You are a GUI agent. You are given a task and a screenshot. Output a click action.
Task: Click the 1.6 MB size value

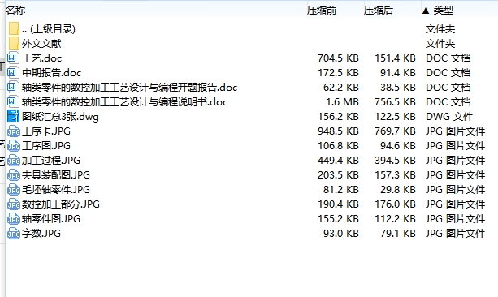pos(342,102)
